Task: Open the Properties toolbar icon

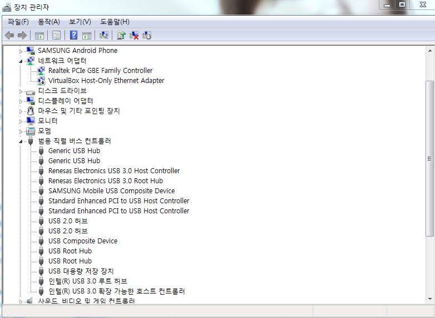Action: [x=56, y=35]
